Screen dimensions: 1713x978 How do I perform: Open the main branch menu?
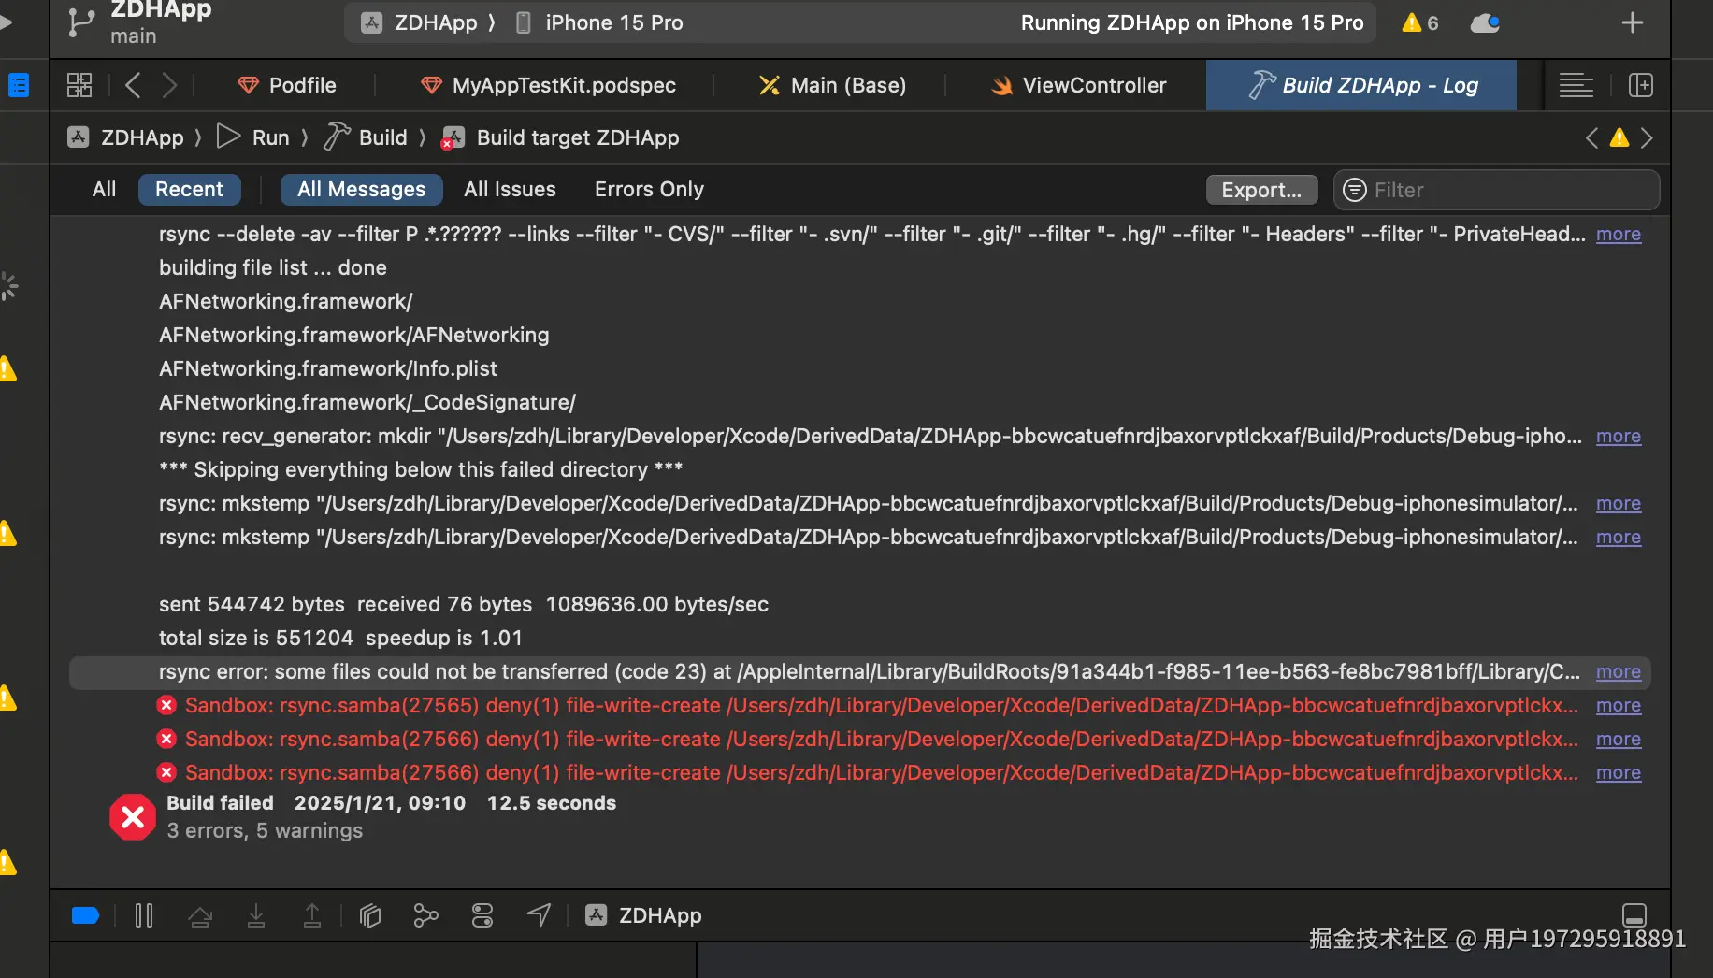point(133,36)
